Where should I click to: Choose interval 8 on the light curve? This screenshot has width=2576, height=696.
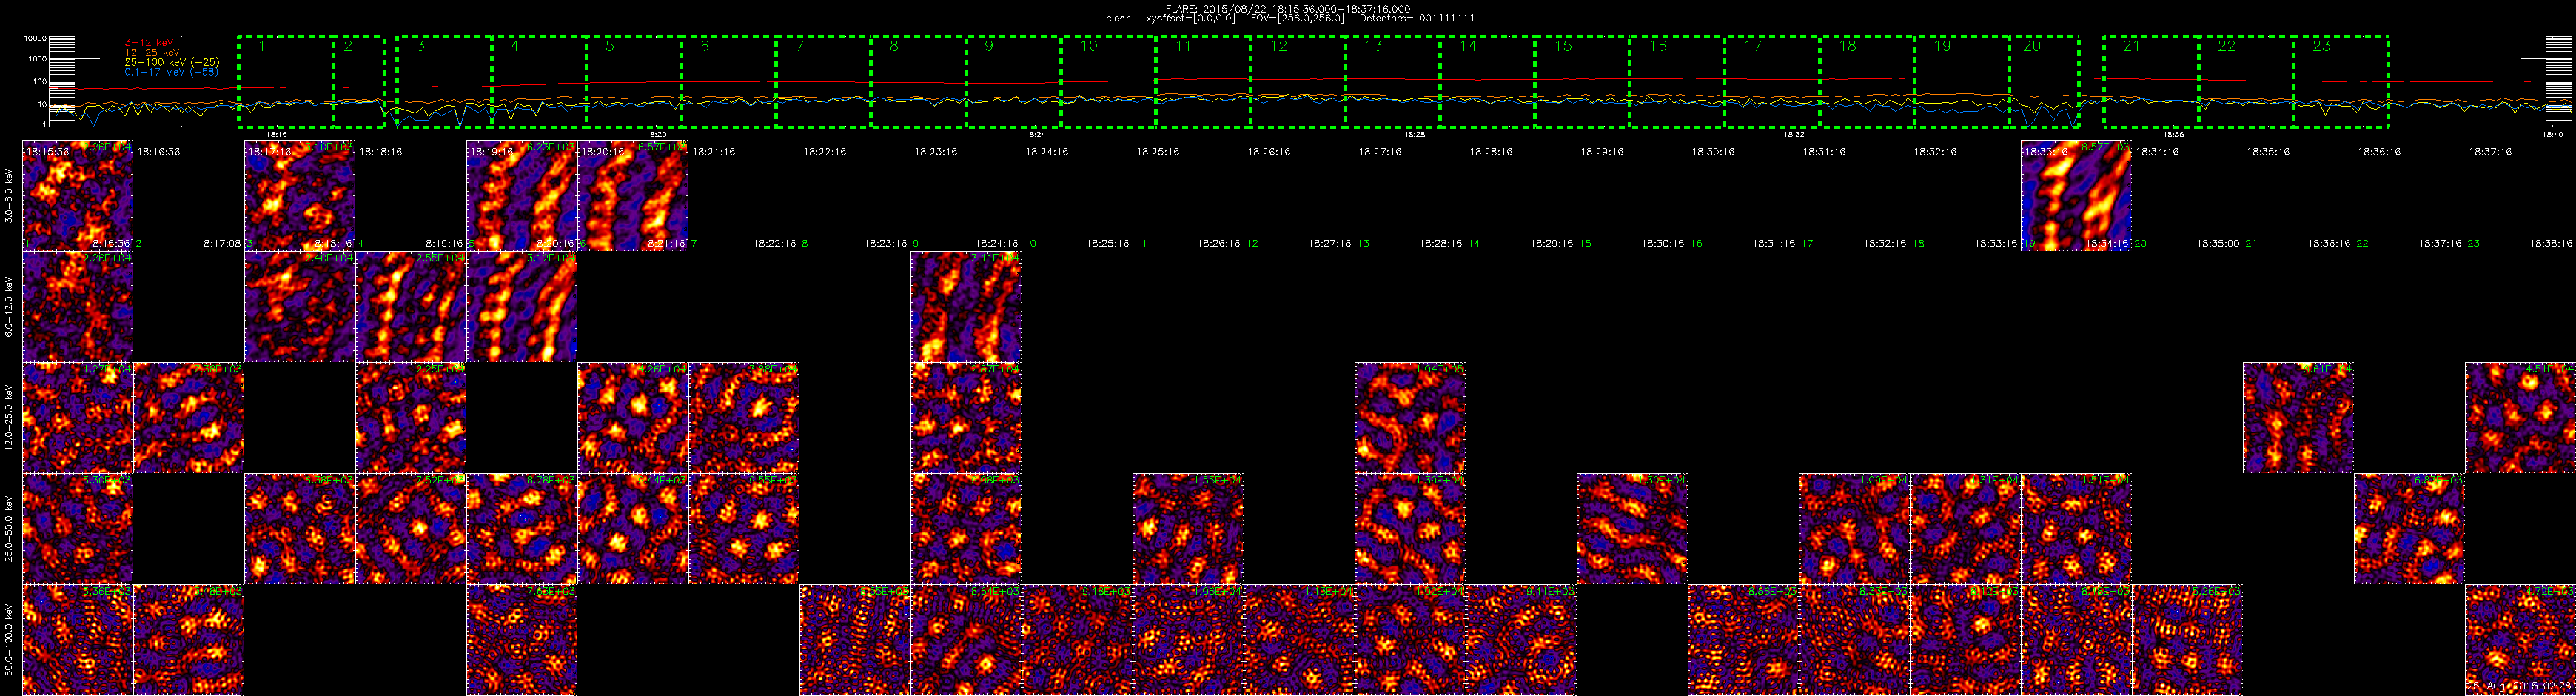918,82
